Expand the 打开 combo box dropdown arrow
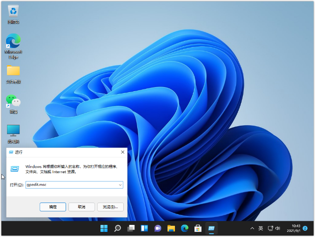 click(120, 185)
